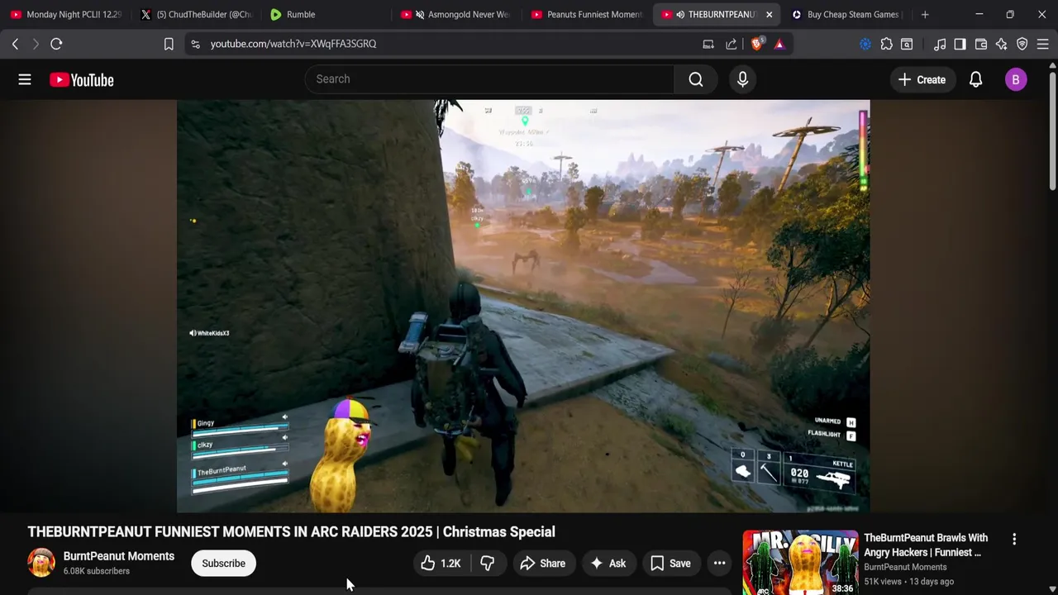The height and width of the screenshot is (595, 1058).
Task: Save the video to a playlist
Action: click(x=670, y=564)
